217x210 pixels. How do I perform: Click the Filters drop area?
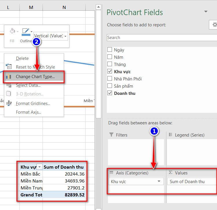tap(136, 152)
